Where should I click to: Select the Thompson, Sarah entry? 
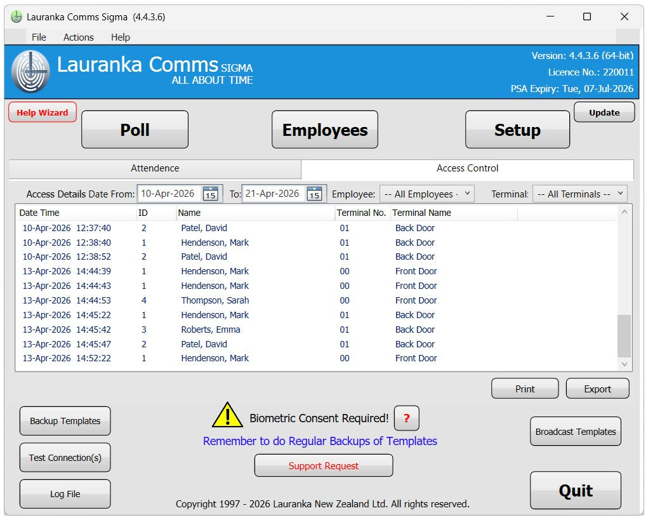pos(316,300)
